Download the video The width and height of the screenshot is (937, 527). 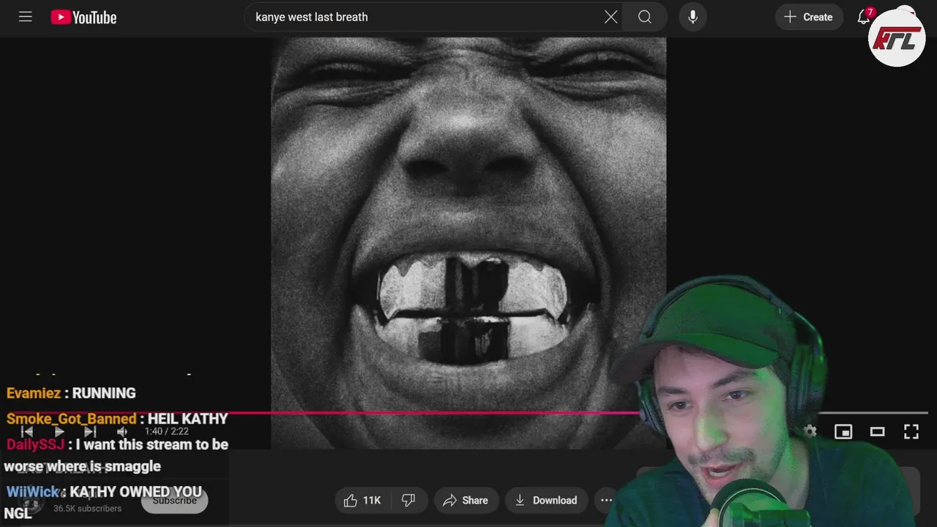546,501
